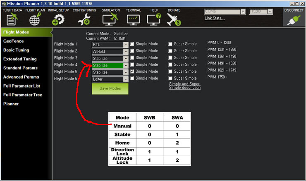Uncheck Simple Mode for Flight Mode 5
306x181 pixels.
[x=132, y=71]
